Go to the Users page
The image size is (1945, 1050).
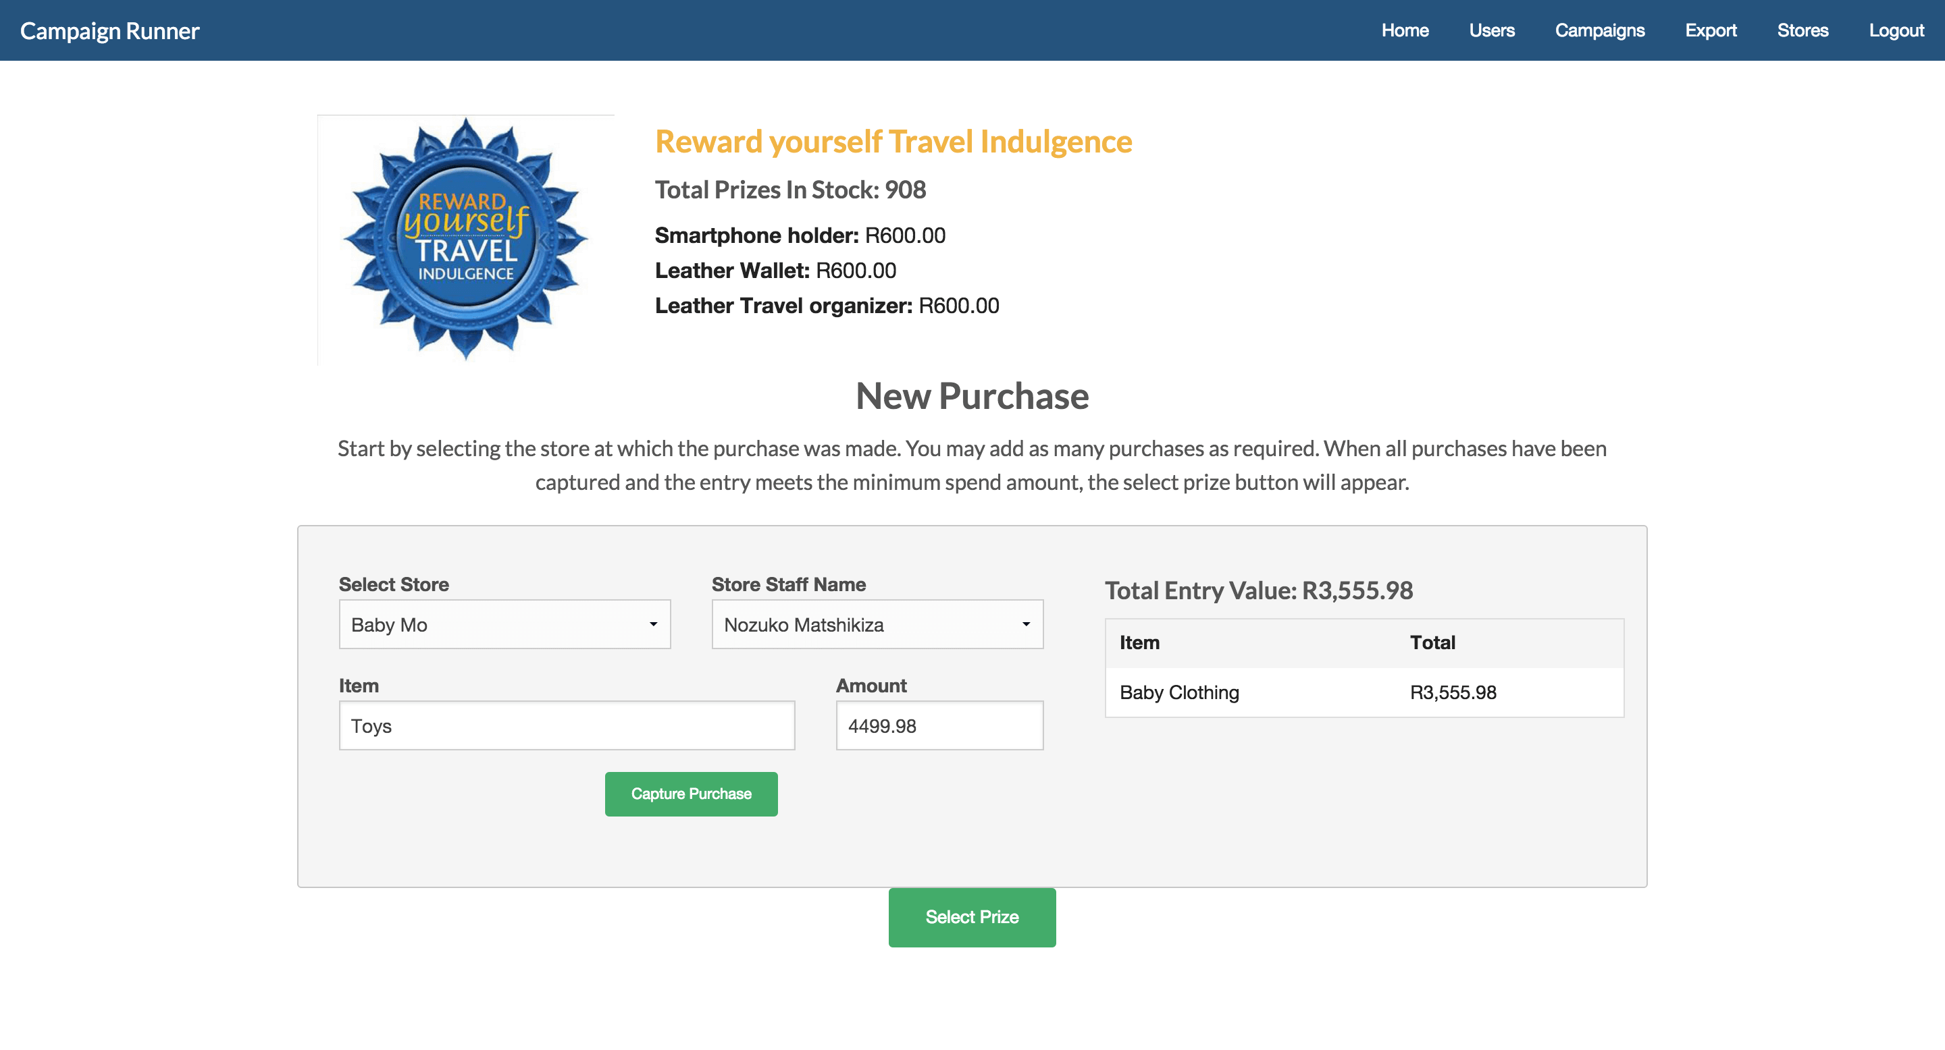click(1491, 31)
